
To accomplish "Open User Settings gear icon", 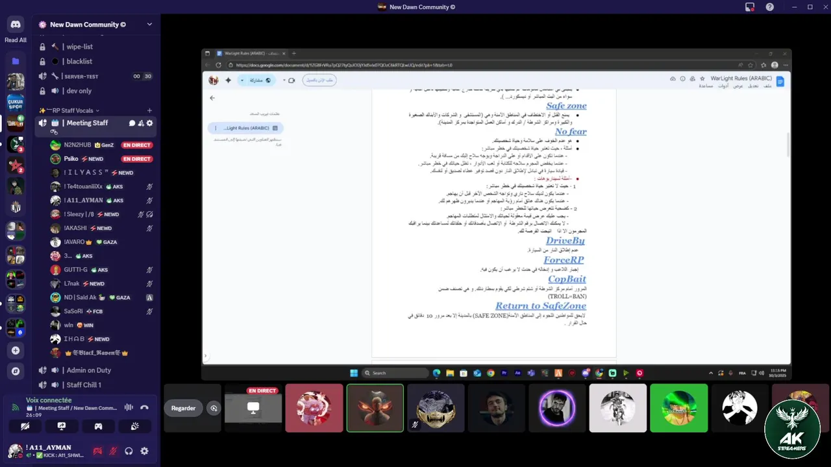I will click(144, 451).
